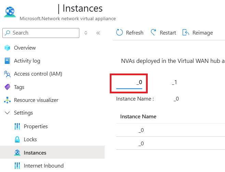
Task: Click the sidebar Search input field
Action: pyautogui.click(x=41, y=33)
